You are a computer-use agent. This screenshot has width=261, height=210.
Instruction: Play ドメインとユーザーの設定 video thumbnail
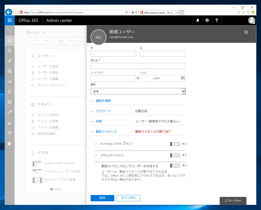click(x=37, y=172)
